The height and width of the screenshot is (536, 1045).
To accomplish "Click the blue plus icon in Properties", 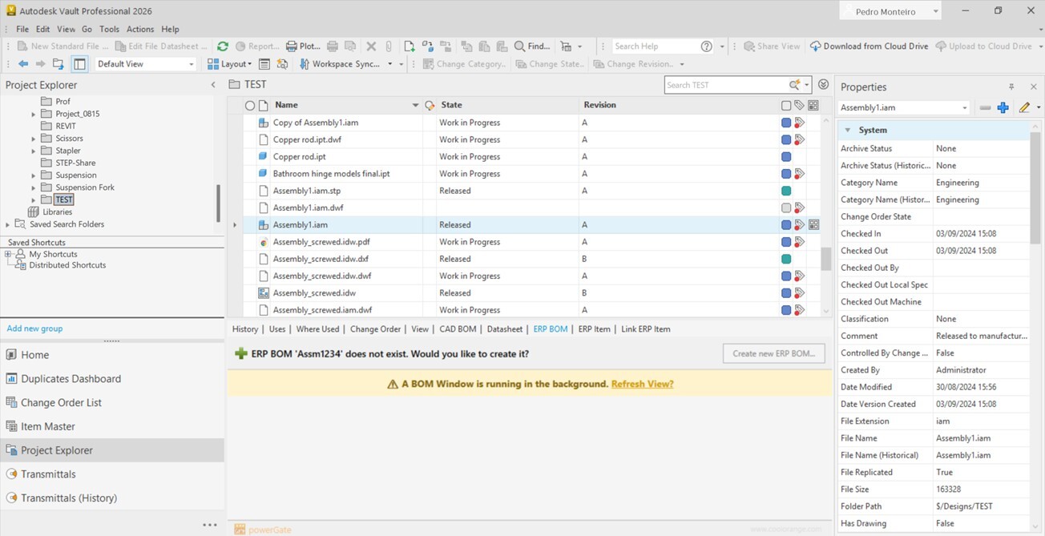I will [1003, 107].
